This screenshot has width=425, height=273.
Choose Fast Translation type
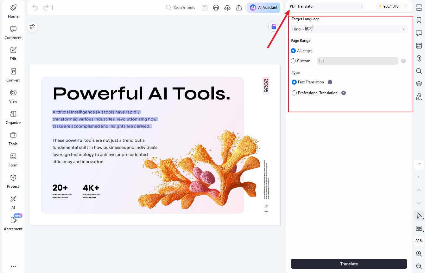pyautogui.click(x=294, y=82)
